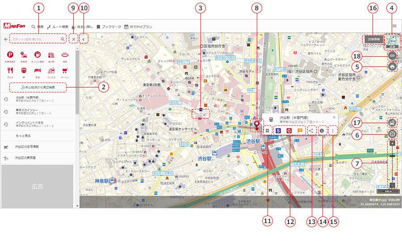The width and height of the screenshot is (402, 241).
Task: Print the map with the printer icon
Action: click(x=392, y=67)
